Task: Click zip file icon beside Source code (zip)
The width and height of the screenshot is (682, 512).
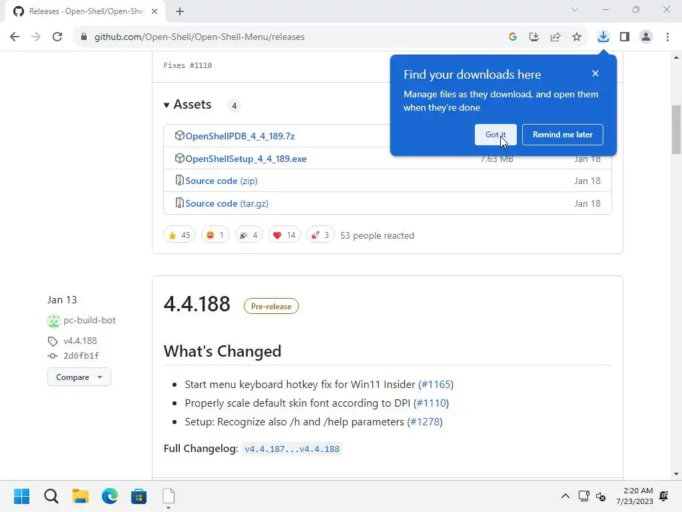Action: [179, 180]
